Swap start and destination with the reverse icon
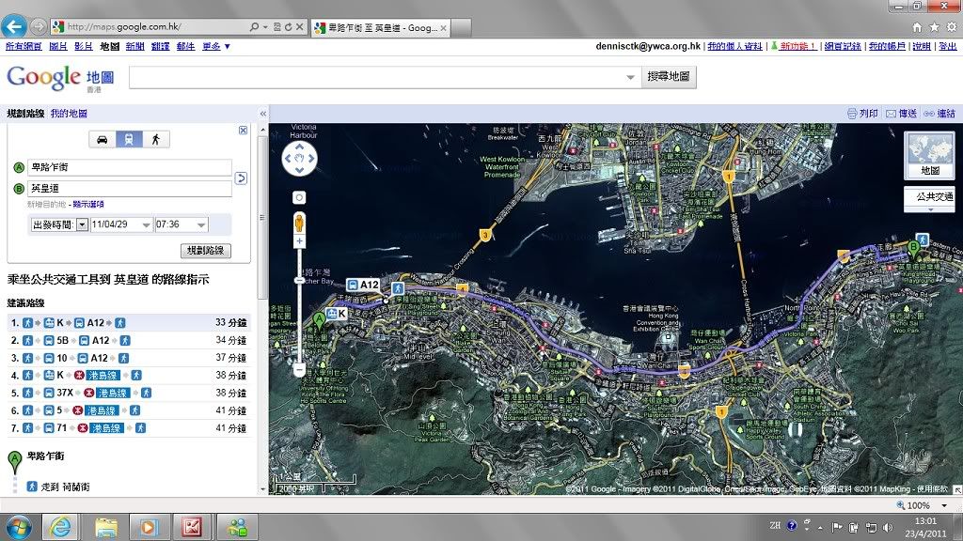The image size is (963, 541). [241, 178]
